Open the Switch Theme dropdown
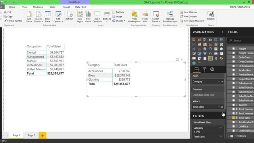The height and width of the screenshot is (143, 254). click(x=156, y=17)
